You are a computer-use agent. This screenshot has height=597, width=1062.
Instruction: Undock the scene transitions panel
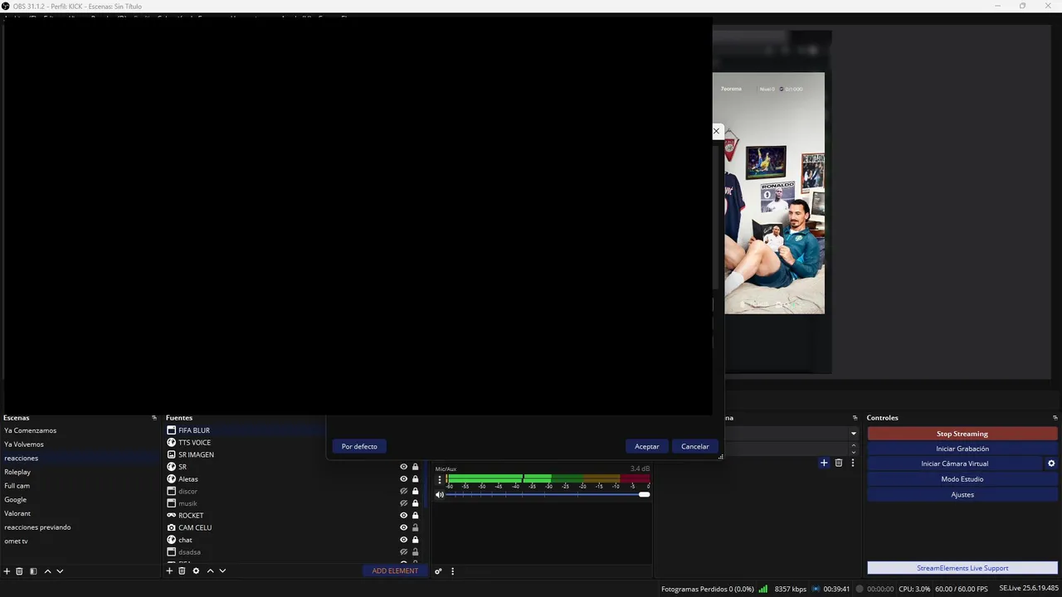point(855,418)
